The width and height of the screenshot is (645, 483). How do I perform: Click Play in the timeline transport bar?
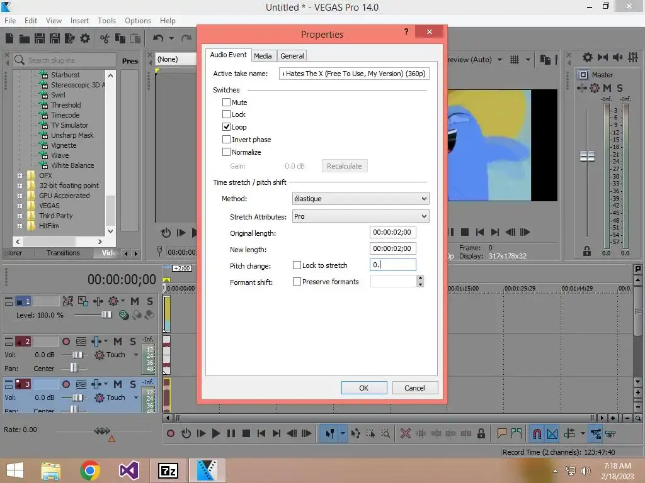215,433
